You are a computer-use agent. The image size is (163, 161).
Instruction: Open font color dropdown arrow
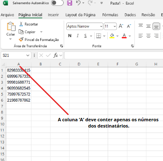(x=130, y=36)
